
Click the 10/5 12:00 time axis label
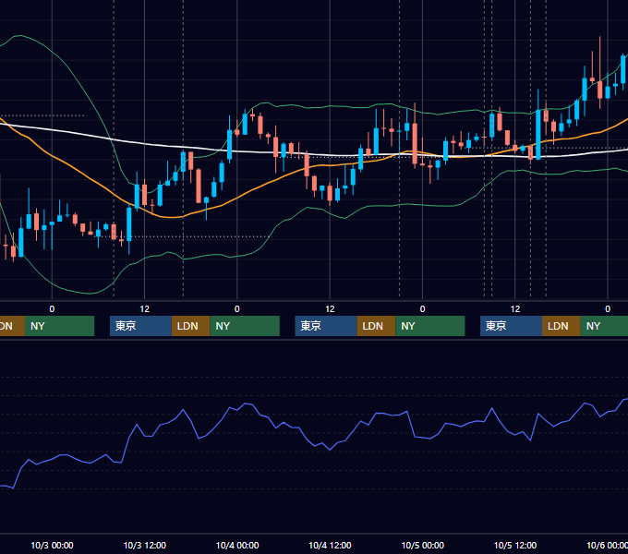515,545
